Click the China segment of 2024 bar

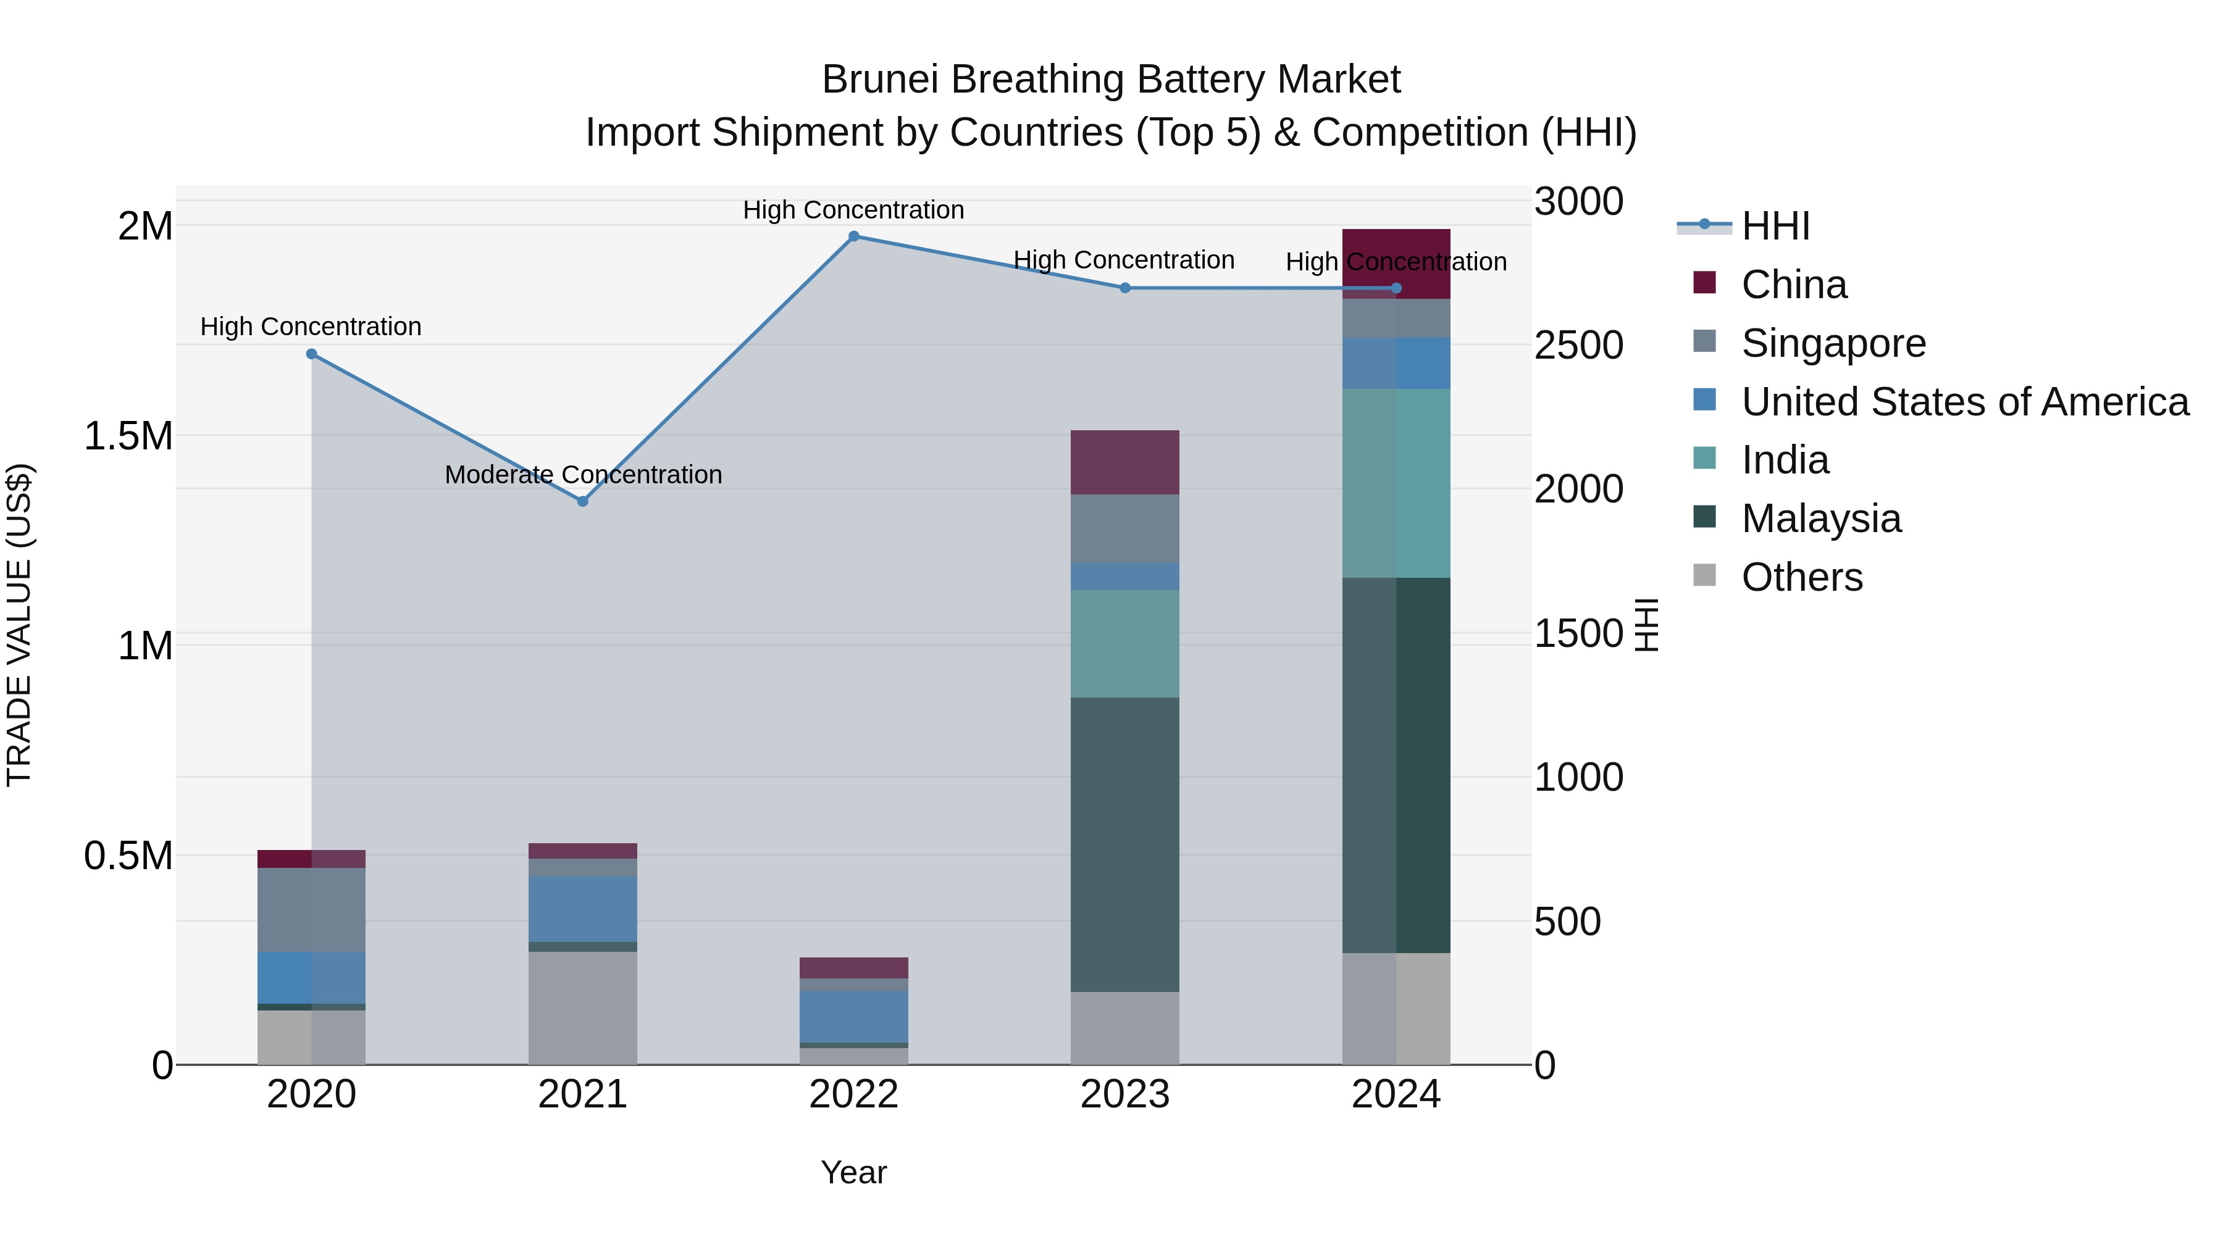click(x=1396, y=264)
